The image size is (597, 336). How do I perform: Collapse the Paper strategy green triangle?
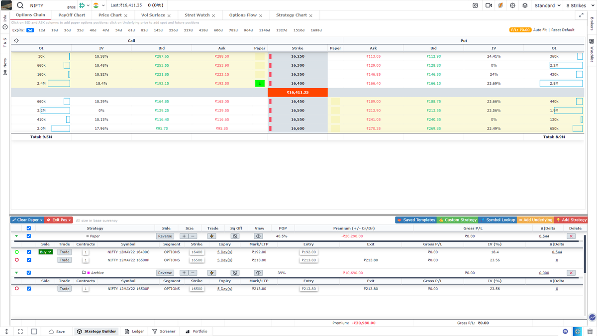[x=17, y=236]
